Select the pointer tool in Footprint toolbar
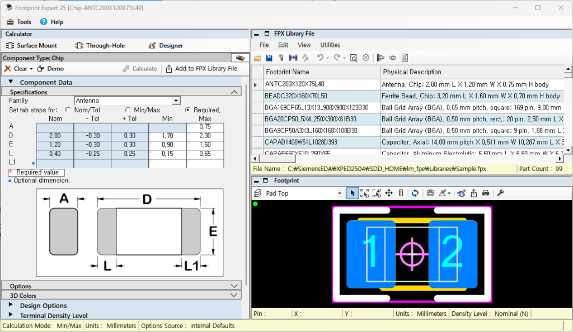The width and height of the screenshot is (573, 332). click(x=353, y=193)
